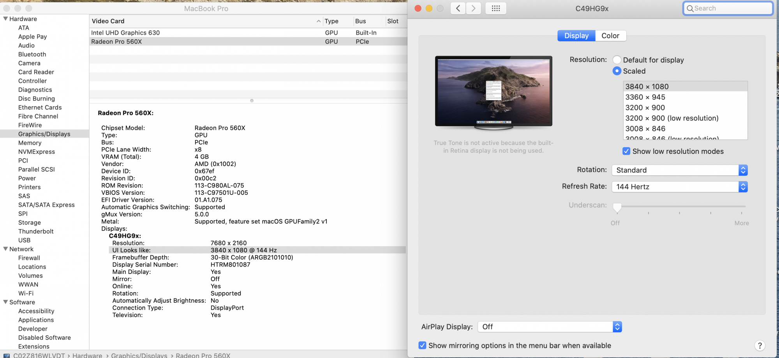Click the pane splitter handle dot
Viewport: 779px width, 358px height.
tap(252, 101)
